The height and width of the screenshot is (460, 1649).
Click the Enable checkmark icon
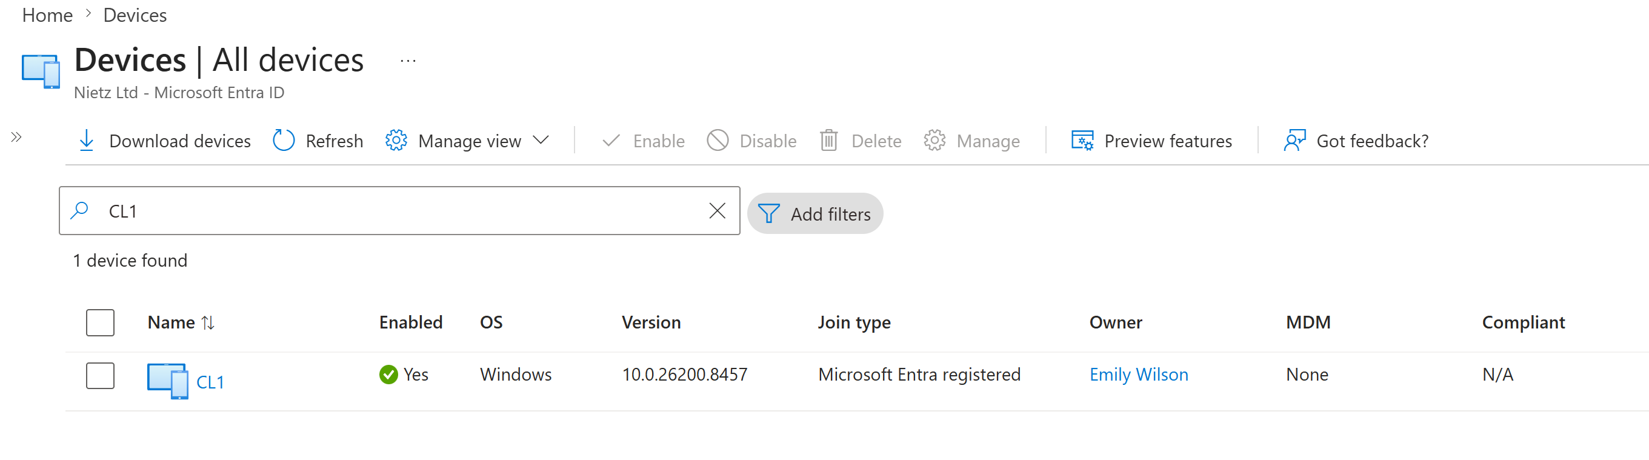point(611,140)
